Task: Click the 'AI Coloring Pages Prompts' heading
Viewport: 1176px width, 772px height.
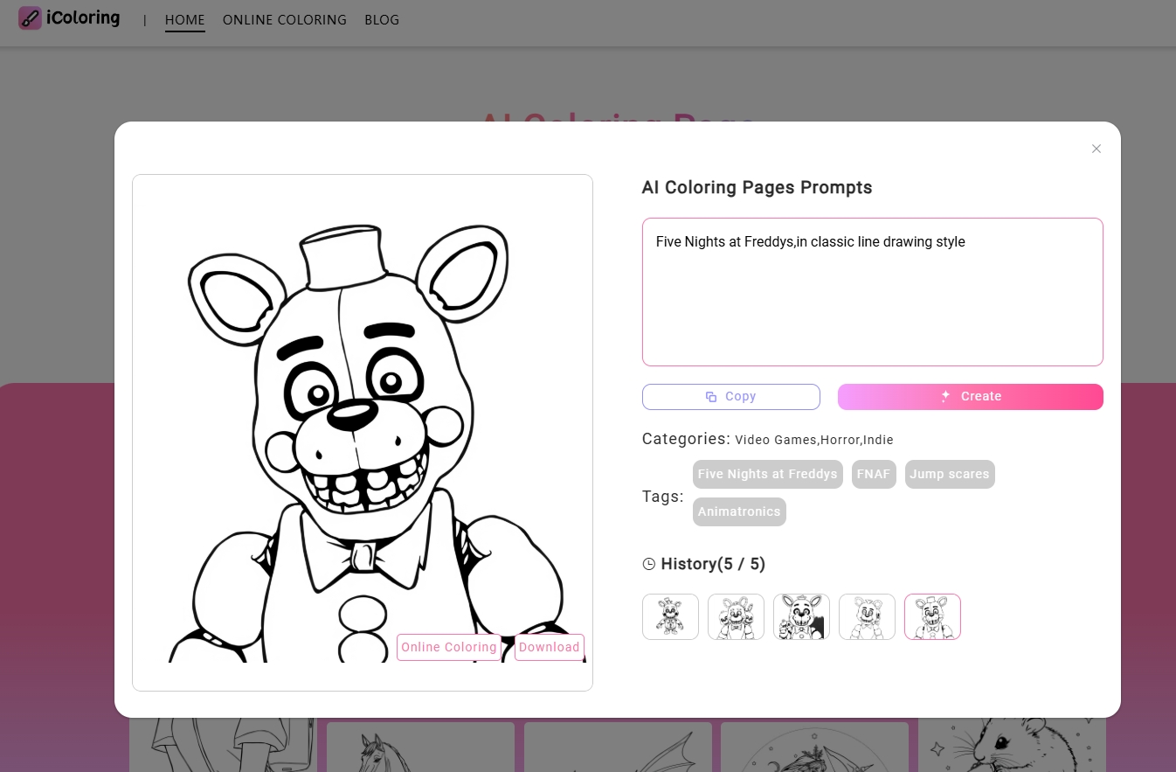Action: click(757, 187)
